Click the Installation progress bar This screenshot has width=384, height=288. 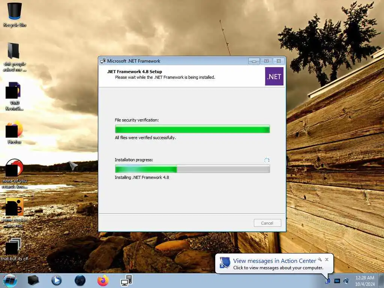192,169
